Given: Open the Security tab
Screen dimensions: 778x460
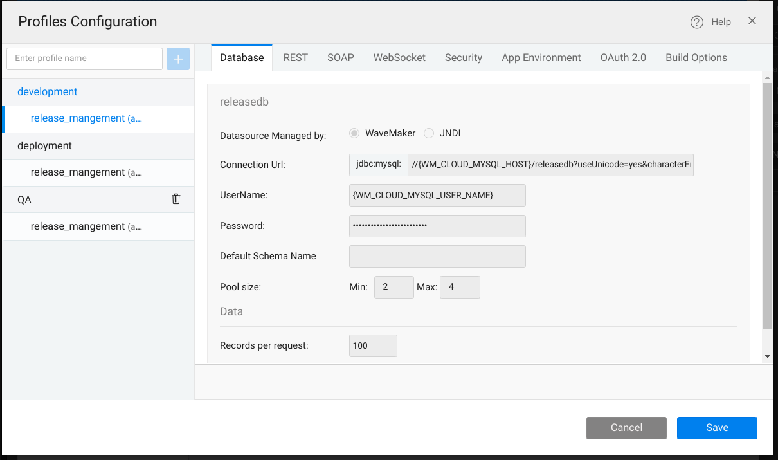Looking at the screenshot, I should [463, 57].
